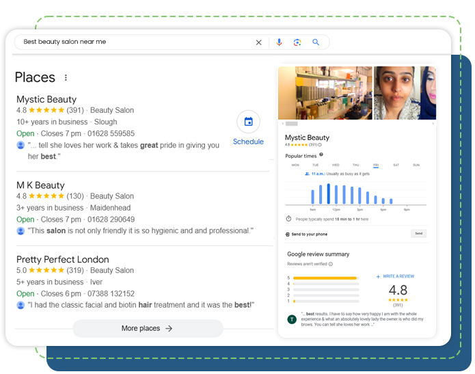475x374 pixels.
Task: Click the Send to your phone icon
Action: [x=287, y=235]
